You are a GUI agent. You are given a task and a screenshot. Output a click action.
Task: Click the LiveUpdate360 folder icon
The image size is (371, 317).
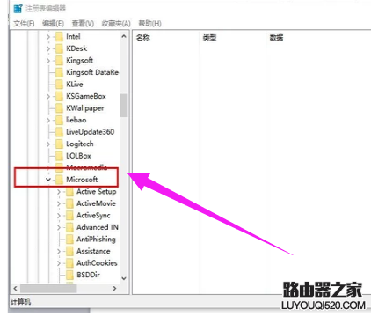pyautogui.click(x=59, y=132)
